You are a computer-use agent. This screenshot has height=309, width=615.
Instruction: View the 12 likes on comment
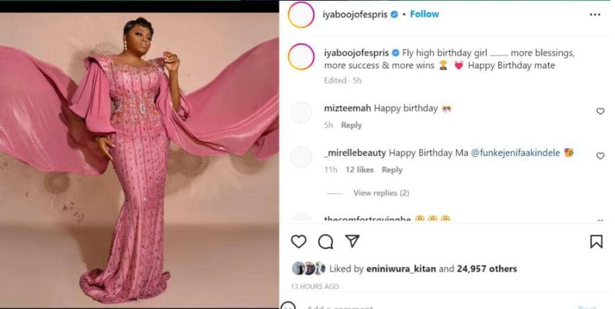tap(360, 170)
